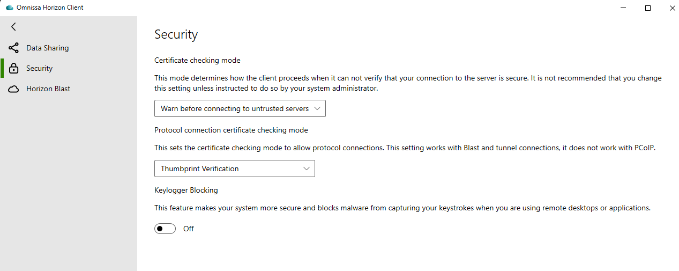Image resolution: width=679 pixels, height=271 pixels.
Task: Click the Security padlock icon
Action: coord(14,68)
